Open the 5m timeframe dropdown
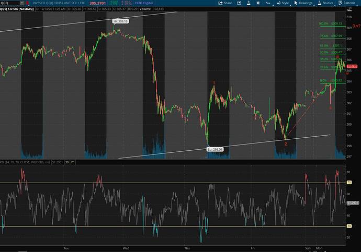The width and height of the screenshot is (361, 252). pyautogui.click(x=268, y=3)
